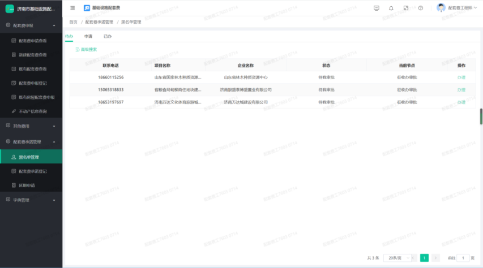
Task: Click the user avatar picture
Action: click(x=441, y=8)
